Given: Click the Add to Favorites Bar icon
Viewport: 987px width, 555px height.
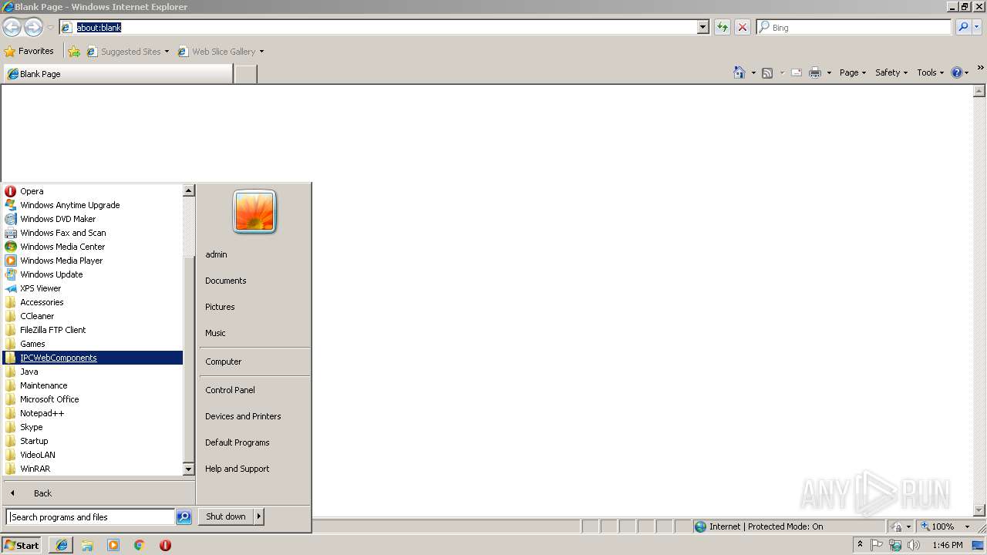Looking at the screenshot, I should 74,52.
